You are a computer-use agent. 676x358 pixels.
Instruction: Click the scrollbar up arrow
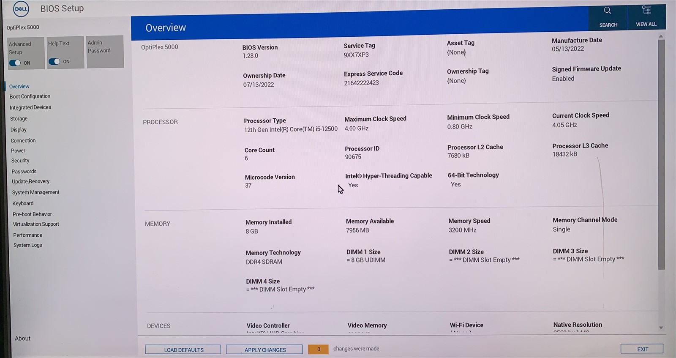coord(661,36)
